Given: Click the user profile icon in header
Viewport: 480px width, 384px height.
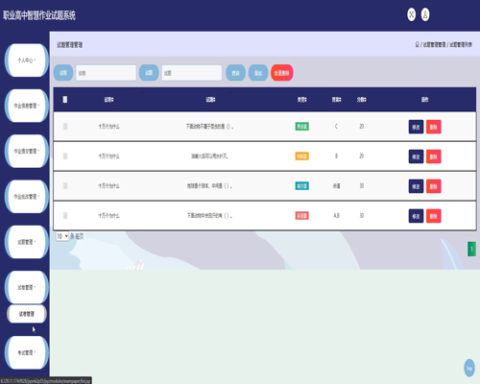Looking at the screenshot, I should pos(425,14).
